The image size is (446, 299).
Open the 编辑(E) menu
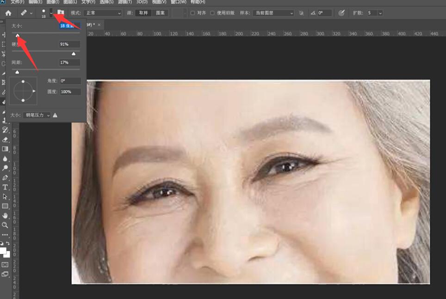tap(35, 2)
